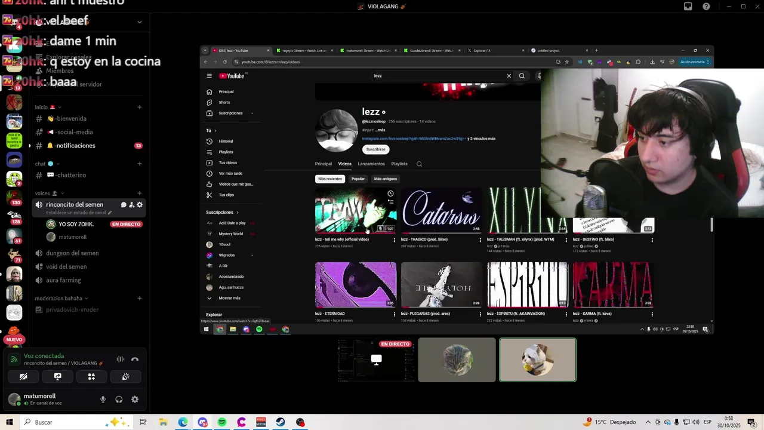Open the weather widget showing 15°C Despejado

tap(609, 422)
